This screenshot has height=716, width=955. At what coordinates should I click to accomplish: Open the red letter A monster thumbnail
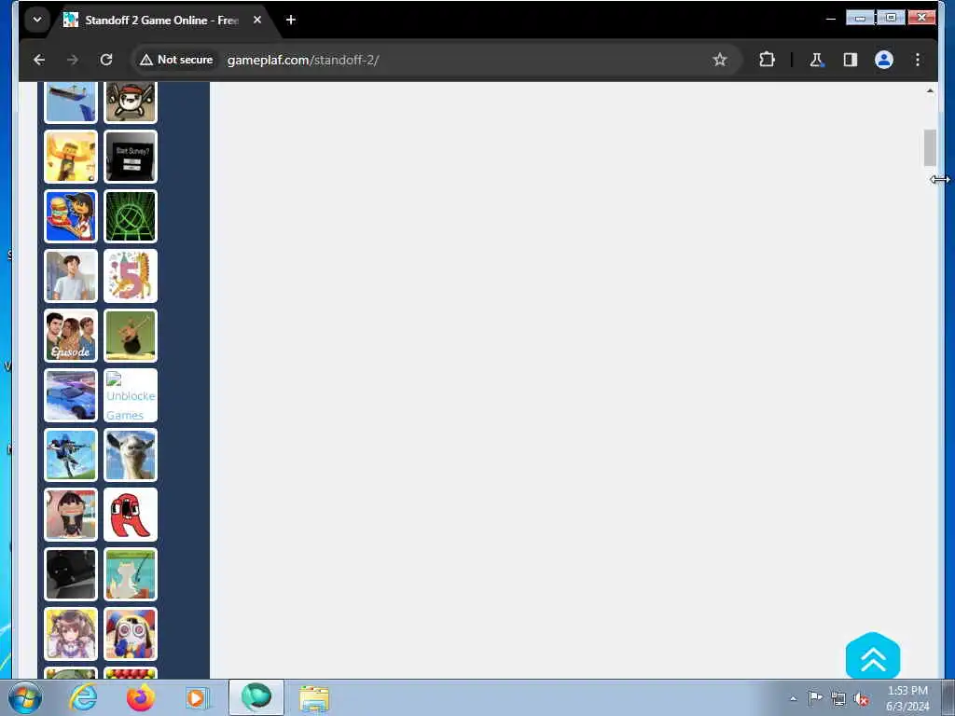click(x=131, y=515)
